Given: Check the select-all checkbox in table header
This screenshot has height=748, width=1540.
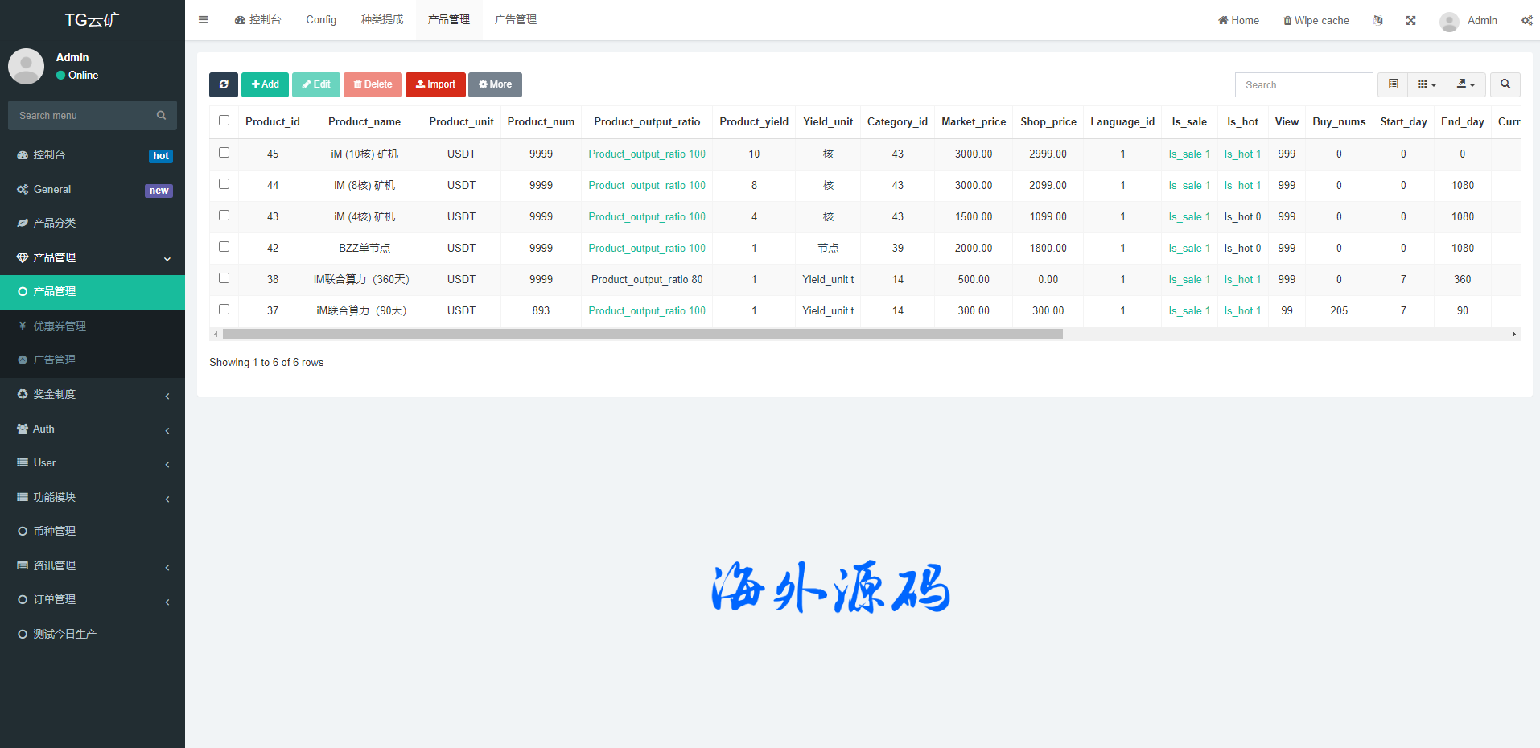Looking at the screenshot, I should (224, 121).
